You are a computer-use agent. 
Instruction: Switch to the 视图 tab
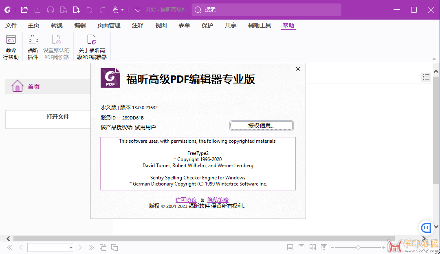pyautogui.click(x=161, y=25)
